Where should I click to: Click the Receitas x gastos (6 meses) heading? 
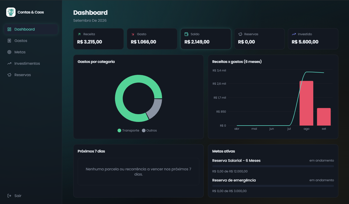point(237,62)
